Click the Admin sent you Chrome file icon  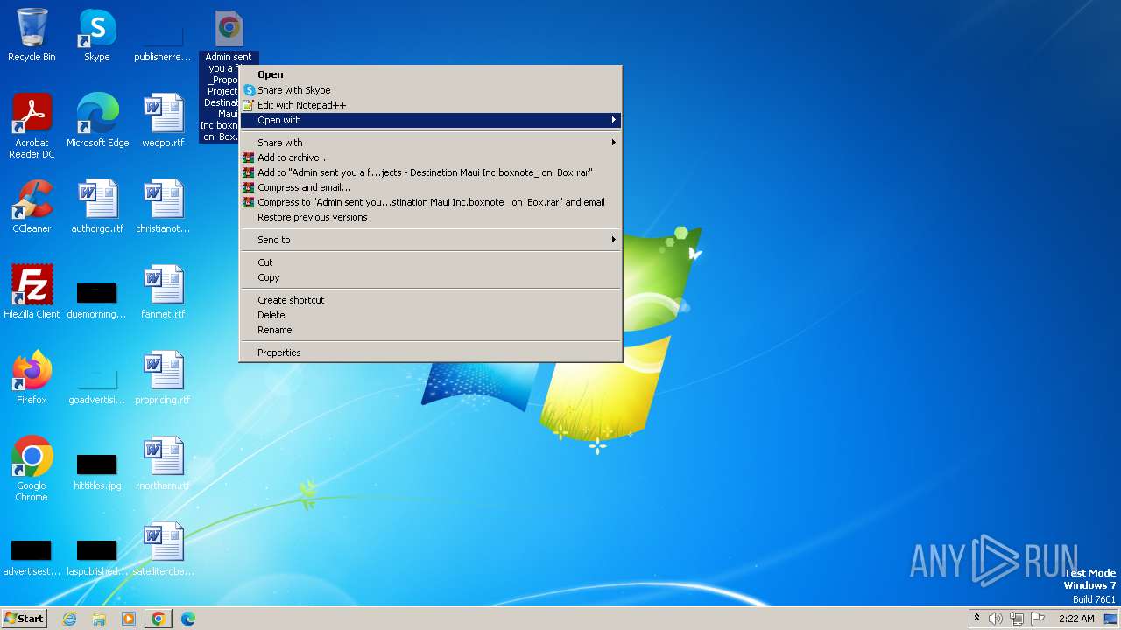[x=229, y=28]
